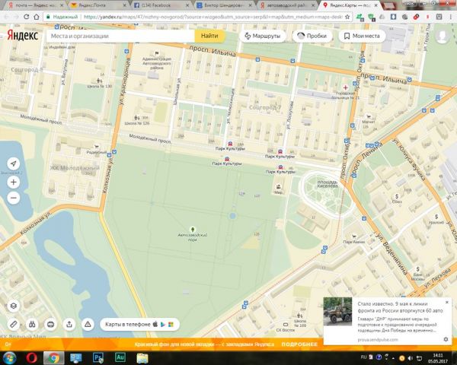The height and width of the screenshot is (365, 457).
Task: Click the Уралсиб bank marker
Action: click(x=436, y=217)
